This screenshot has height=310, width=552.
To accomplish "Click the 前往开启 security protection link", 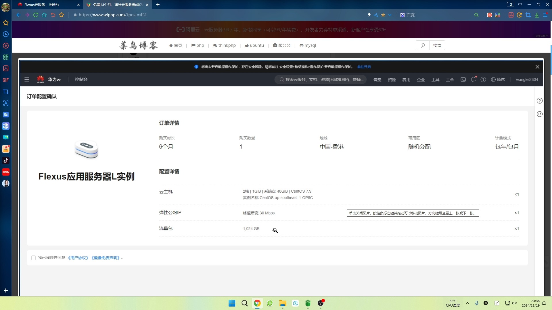I will tap(364, 67).
